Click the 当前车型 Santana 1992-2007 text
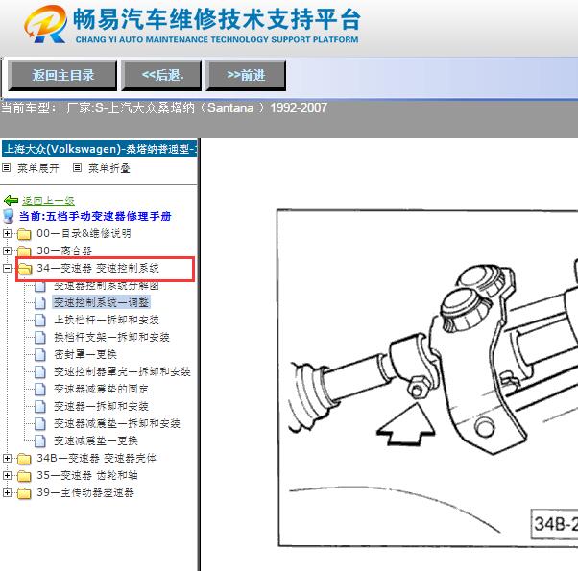This screenshot has width=578, height=571. tap(164, 107)
